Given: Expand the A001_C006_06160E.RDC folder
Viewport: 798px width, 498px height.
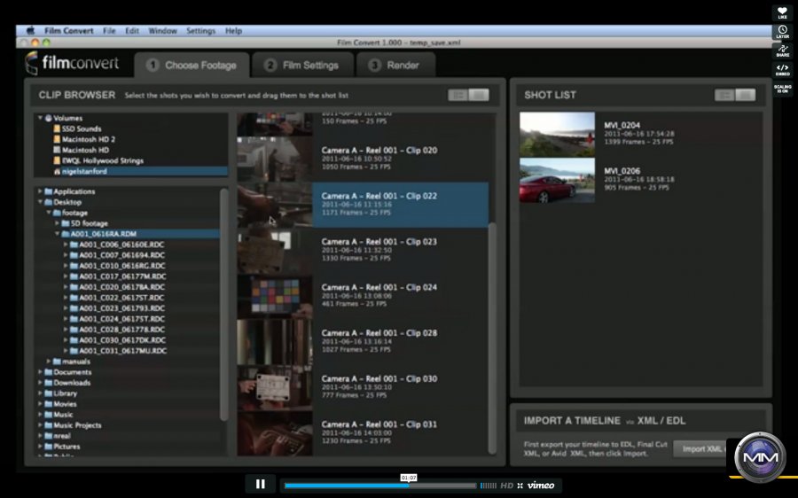Looking at the screenshot, I should 66,245.
